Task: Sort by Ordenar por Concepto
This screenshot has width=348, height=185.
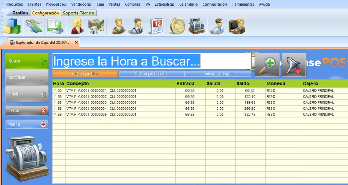Action: pyautogui.click(x=152, y=74)
